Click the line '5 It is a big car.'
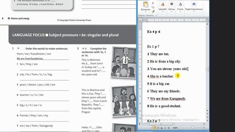The image size is (235, 132). 159,84
